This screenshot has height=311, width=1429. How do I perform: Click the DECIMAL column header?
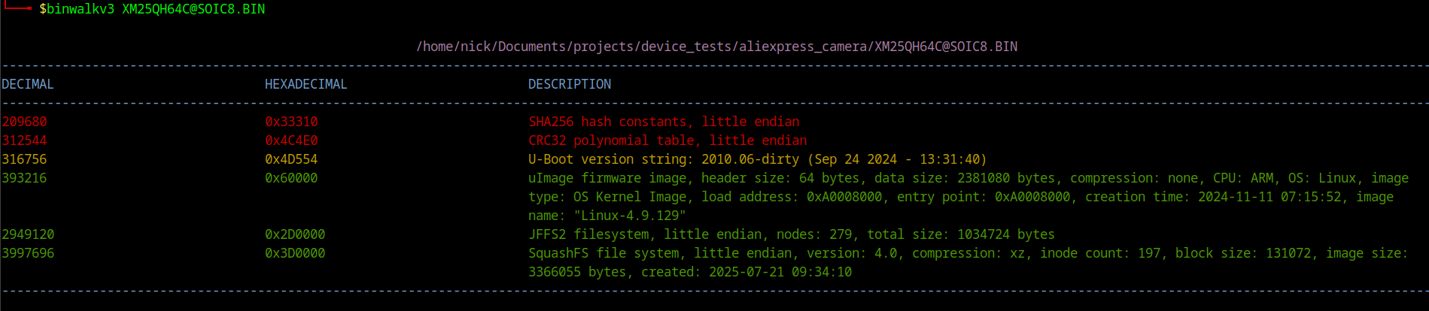click(x=28, y=84)
